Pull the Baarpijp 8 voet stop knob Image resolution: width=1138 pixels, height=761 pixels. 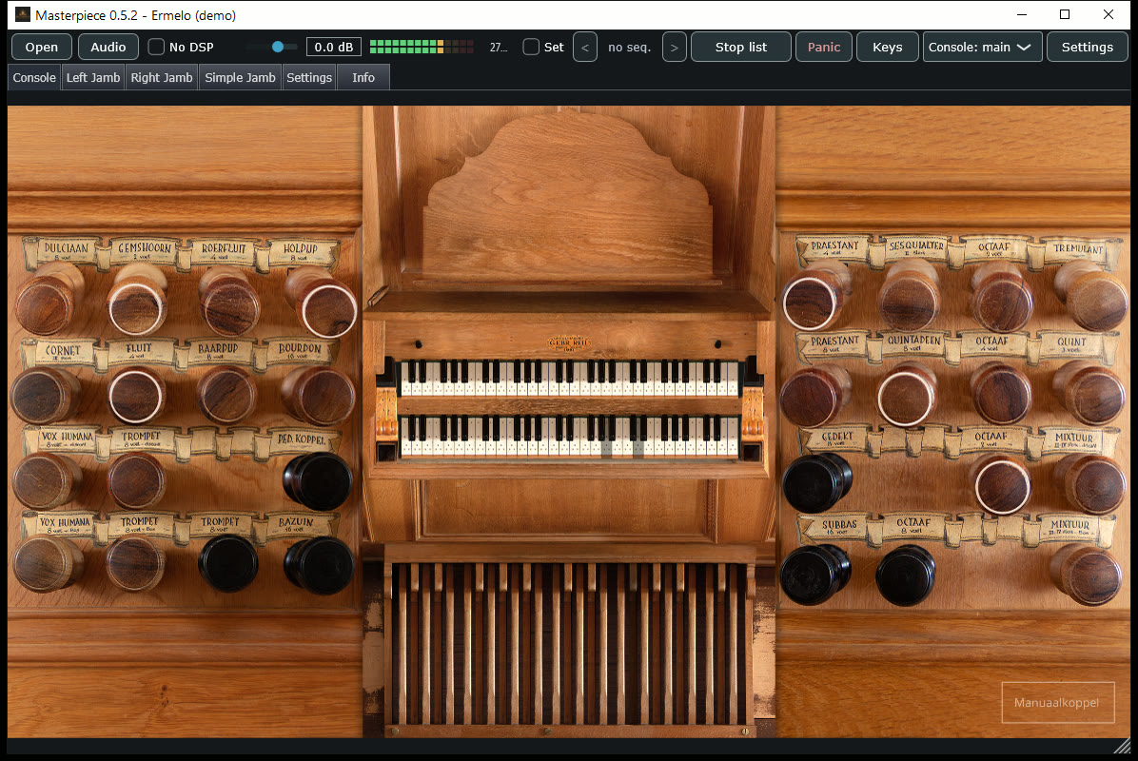click(x=227, y=395)
